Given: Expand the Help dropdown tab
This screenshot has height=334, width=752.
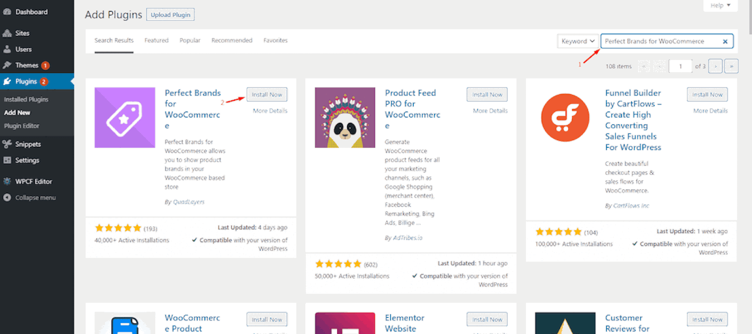Looking at the screenshot, I should pos(720,5).
